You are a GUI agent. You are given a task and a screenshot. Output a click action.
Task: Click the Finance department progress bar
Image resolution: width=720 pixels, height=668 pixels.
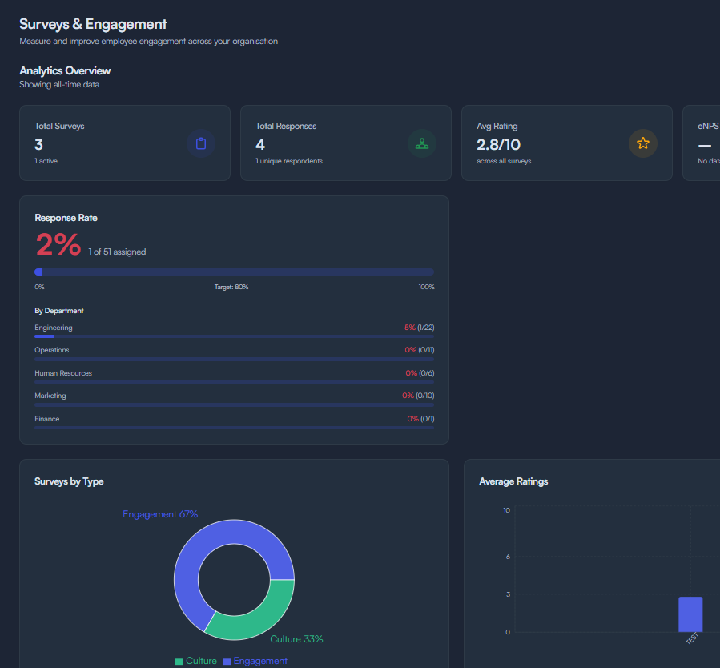coord(234,428)
